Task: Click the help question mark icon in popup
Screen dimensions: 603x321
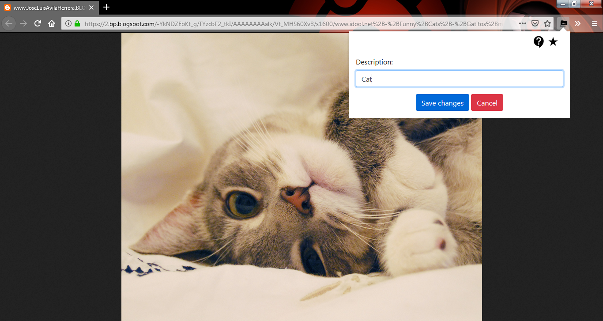Action: pos(539,42)
